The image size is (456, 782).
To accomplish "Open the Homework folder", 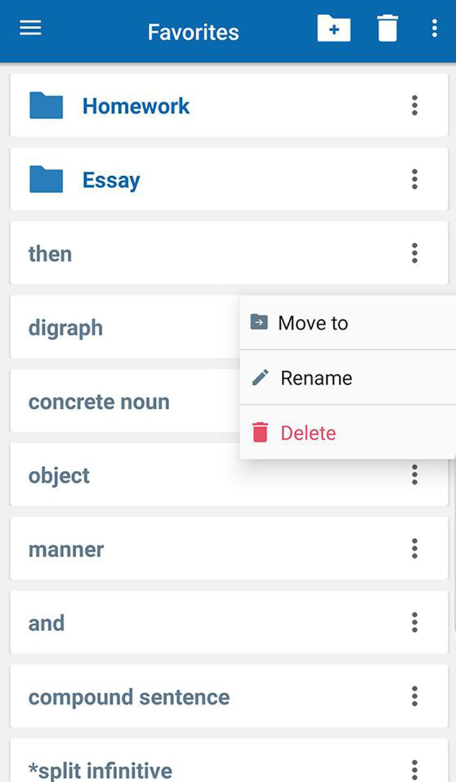I will (x=136, y=106).
